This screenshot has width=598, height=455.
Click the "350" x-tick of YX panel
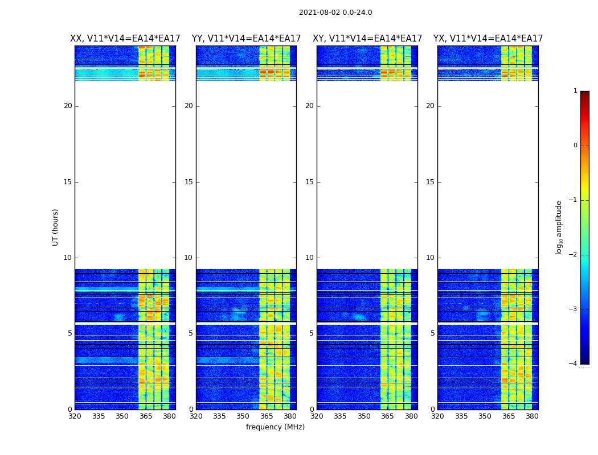(485, 416)
